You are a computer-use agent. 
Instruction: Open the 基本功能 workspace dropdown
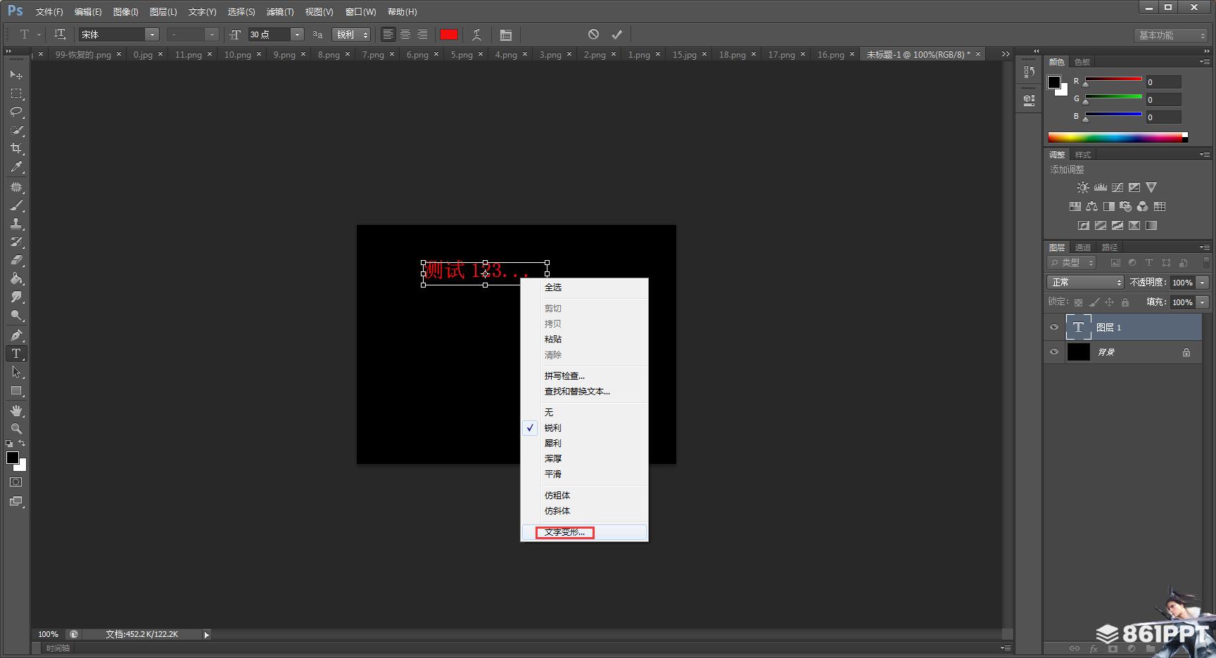click(1172, 35)
